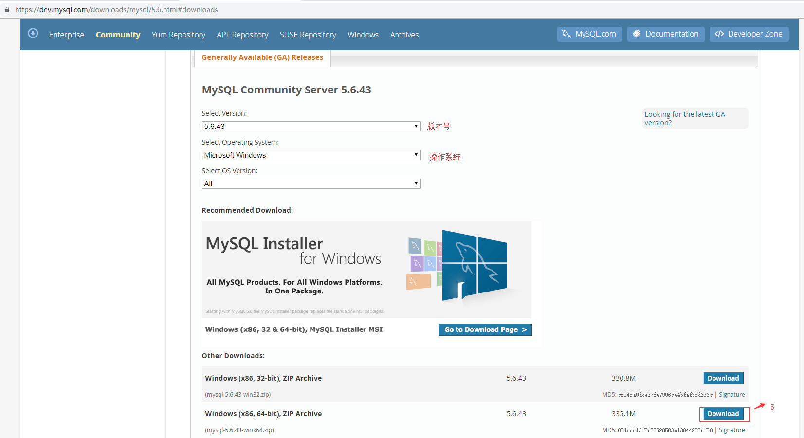Go to SUSE Repository
This screenshot has width=804, height=438.
(x=308, y=35)
